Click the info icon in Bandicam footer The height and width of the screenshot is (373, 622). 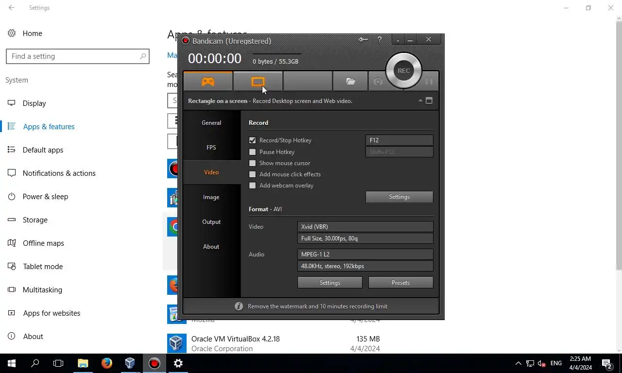pos(239,306)
